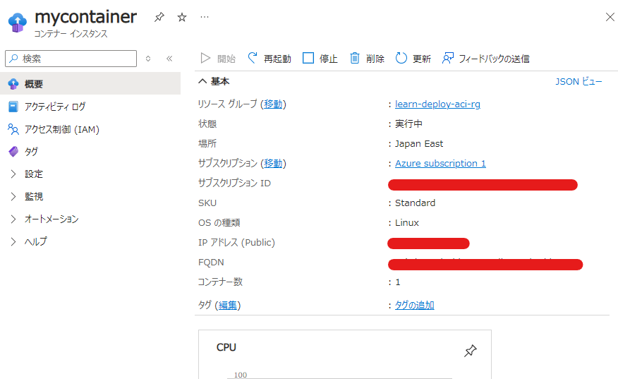The height and width of the screenshot is (379, 618).
Task: Add mycontainer to favorites with star icon
Action: [182, 18]
